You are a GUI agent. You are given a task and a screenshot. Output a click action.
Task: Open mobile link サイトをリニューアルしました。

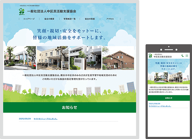(160, 106)
